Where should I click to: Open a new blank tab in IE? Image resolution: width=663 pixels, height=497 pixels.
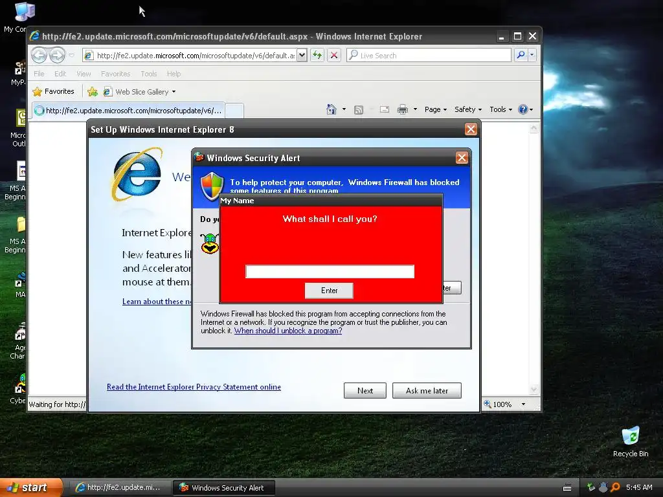pyautogui.click(x=234, y=111)
